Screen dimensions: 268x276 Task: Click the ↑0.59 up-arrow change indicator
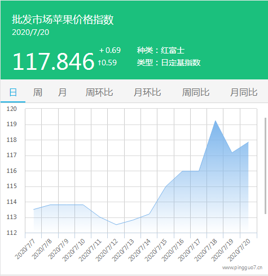(107, 63)
